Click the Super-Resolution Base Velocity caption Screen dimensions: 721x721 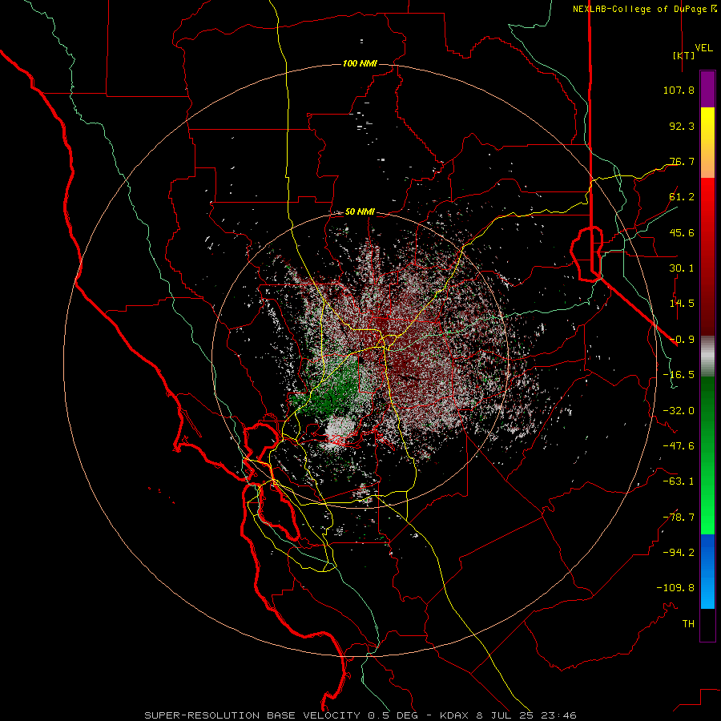point(360,715)
